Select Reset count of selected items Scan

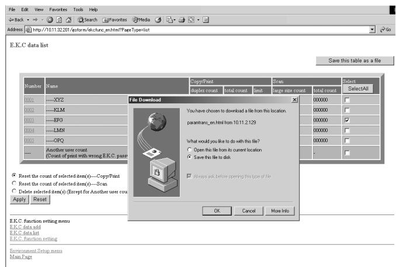point(14,183)
